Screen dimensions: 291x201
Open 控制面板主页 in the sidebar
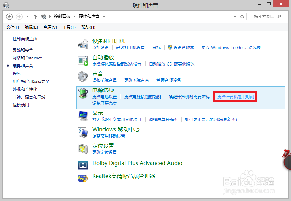[25, 39]
